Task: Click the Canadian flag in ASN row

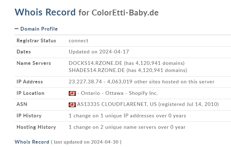Action: [x=72, y=105]
